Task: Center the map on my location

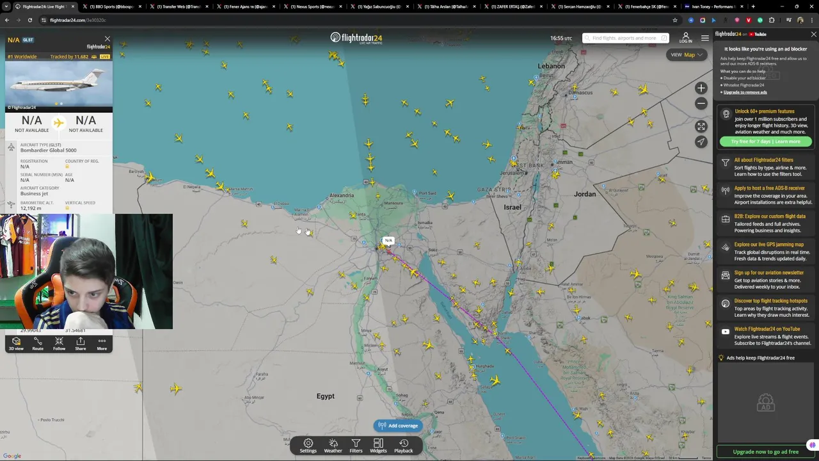Action: coord(701,142)
